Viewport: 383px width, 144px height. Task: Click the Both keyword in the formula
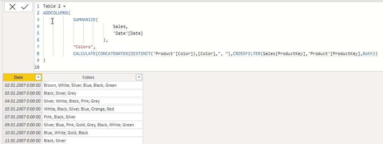(x=368, y=54)
